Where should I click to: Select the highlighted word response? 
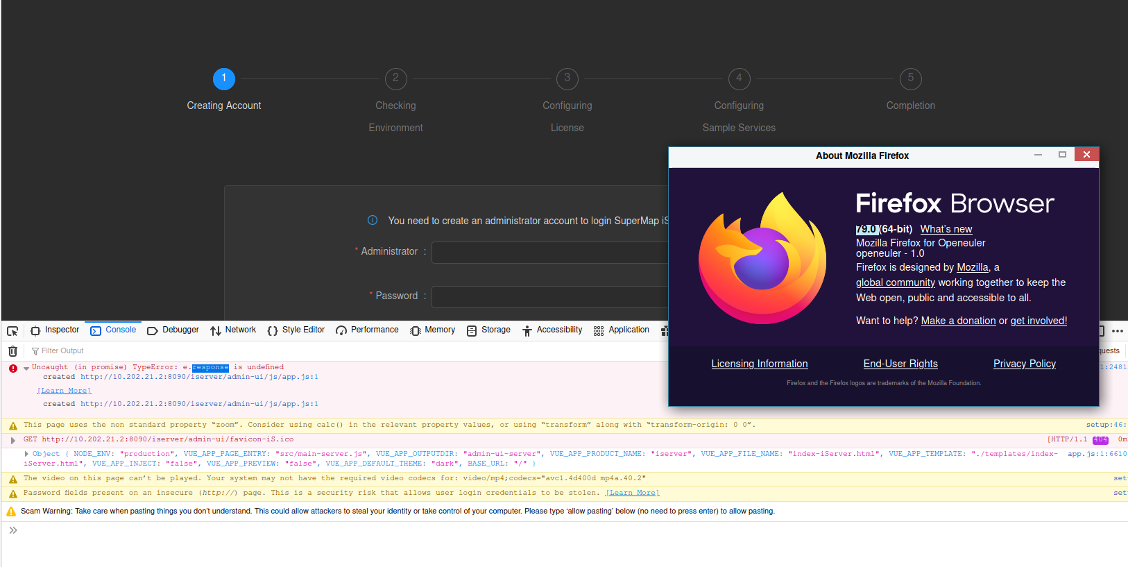click(x=210, y=367)
